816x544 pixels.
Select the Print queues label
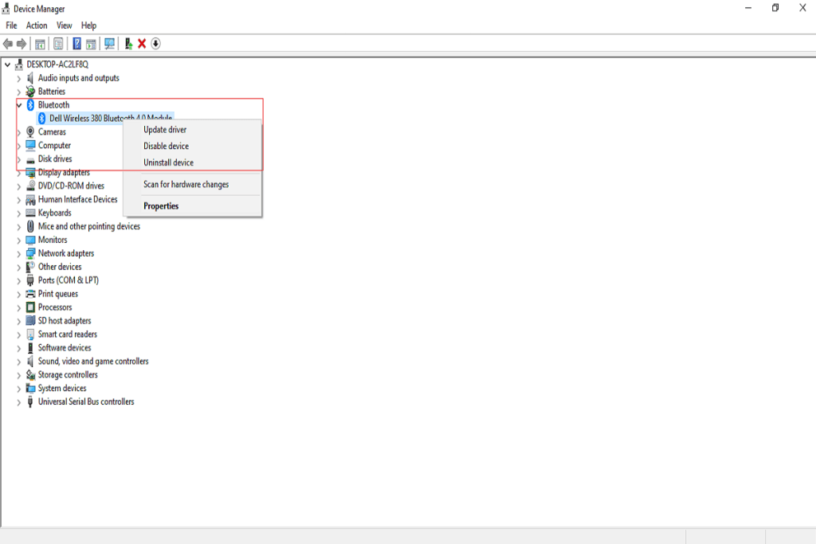click(57, 294)
